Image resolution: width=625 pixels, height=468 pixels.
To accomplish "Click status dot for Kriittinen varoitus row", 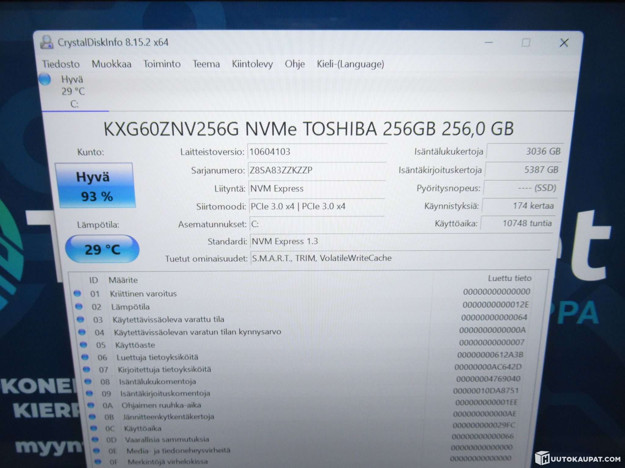I will point(77,293).
